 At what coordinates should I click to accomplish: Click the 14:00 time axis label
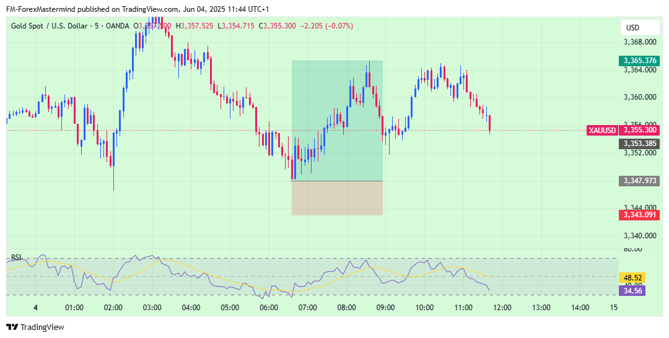580,307
